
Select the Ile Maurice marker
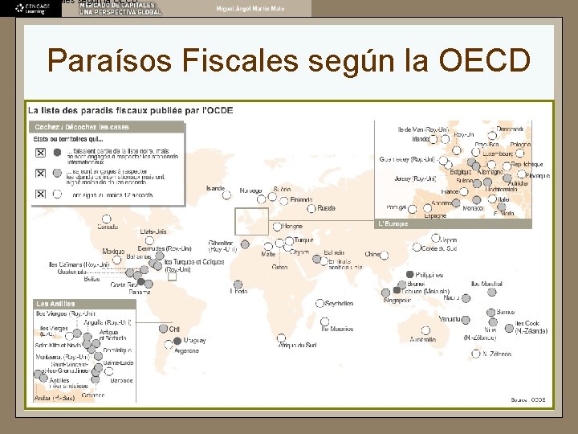pos(325,321)
